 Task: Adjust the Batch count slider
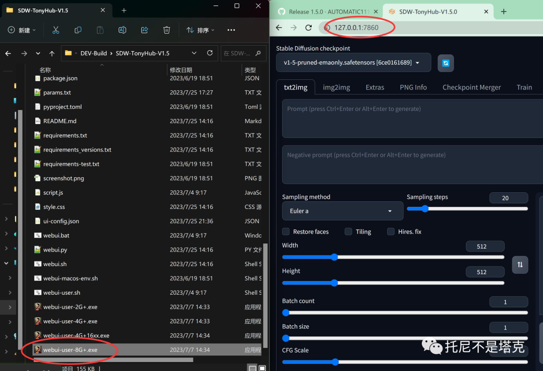click(405, 313)
